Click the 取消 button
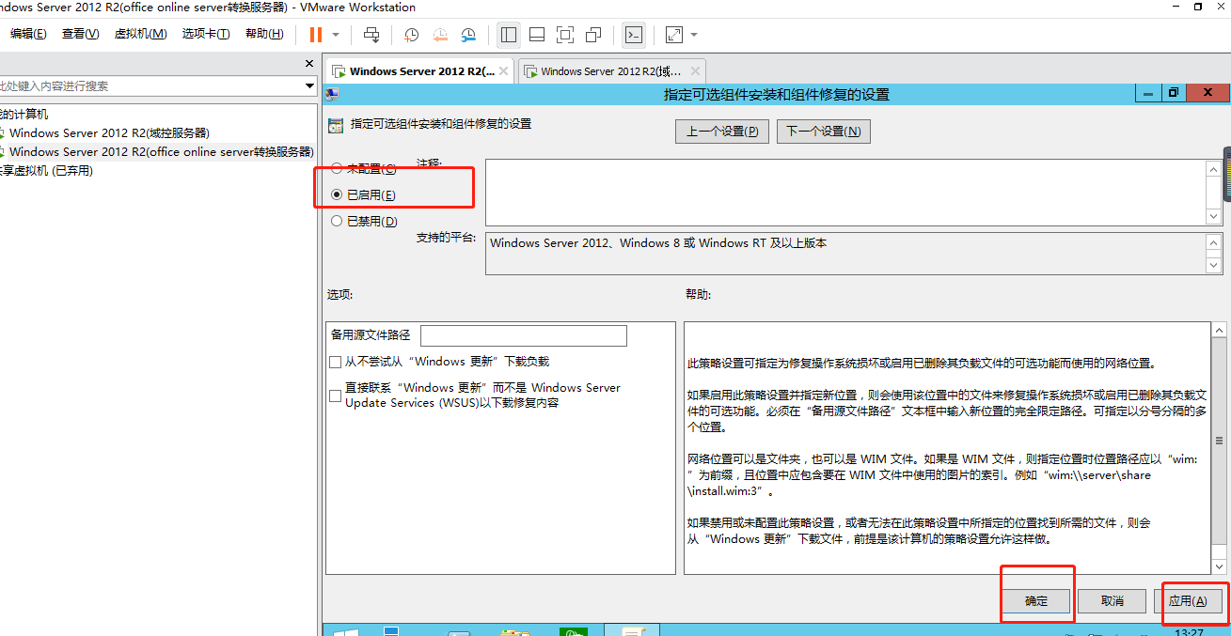1231x636 pixels. pos(1113,601)
